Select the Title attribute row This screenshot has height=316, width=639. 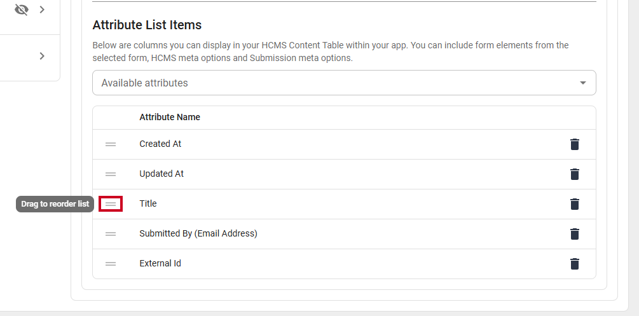pyautogui.click(x=344, y=204)
